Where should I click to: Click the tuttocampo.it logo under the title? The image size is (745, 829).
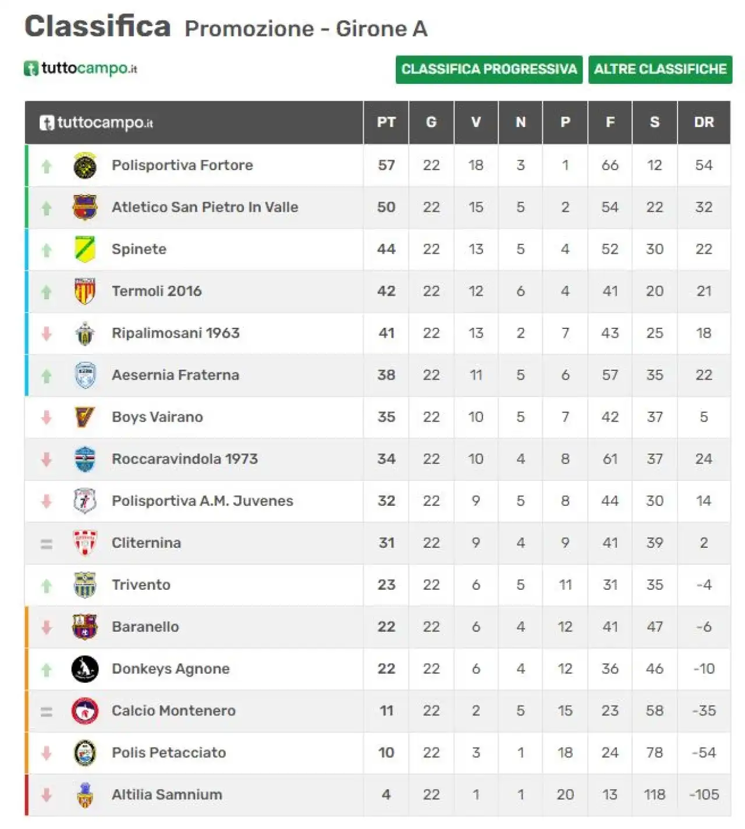click(x=81, y=68)
